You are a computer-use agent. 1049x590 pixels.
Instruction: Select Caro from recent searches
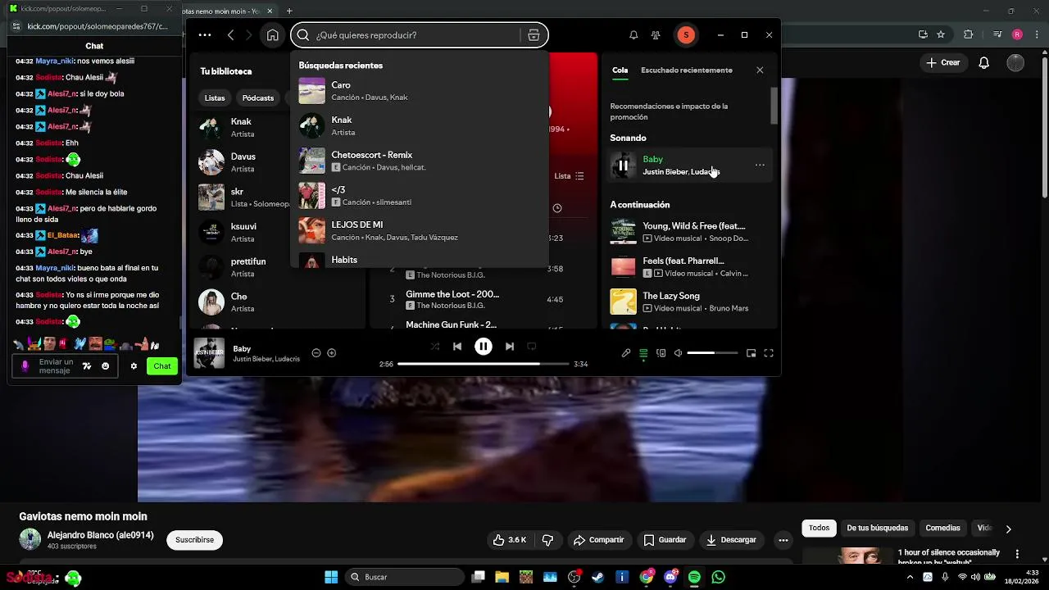click(x=419, y=91)
